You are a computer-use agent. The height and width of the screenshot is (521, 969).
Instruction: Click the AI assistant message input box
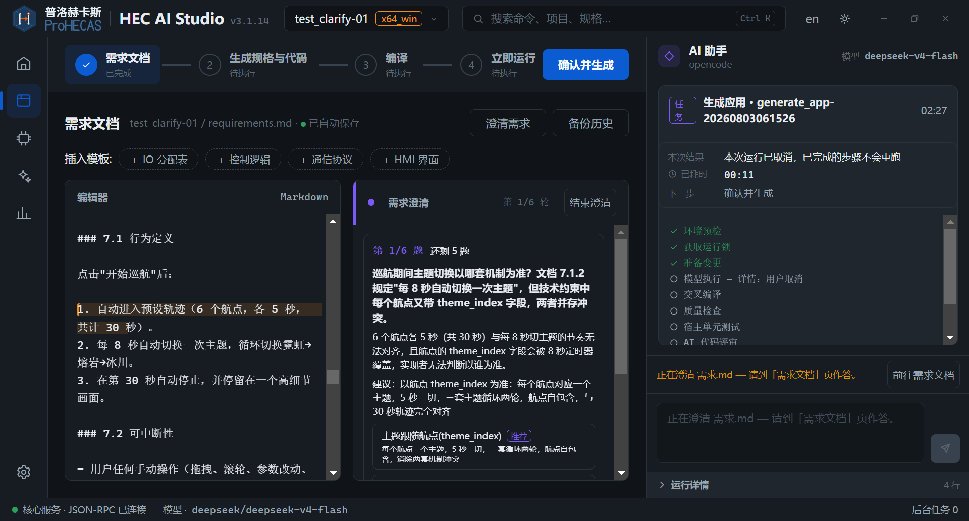[x=790, y=433]
